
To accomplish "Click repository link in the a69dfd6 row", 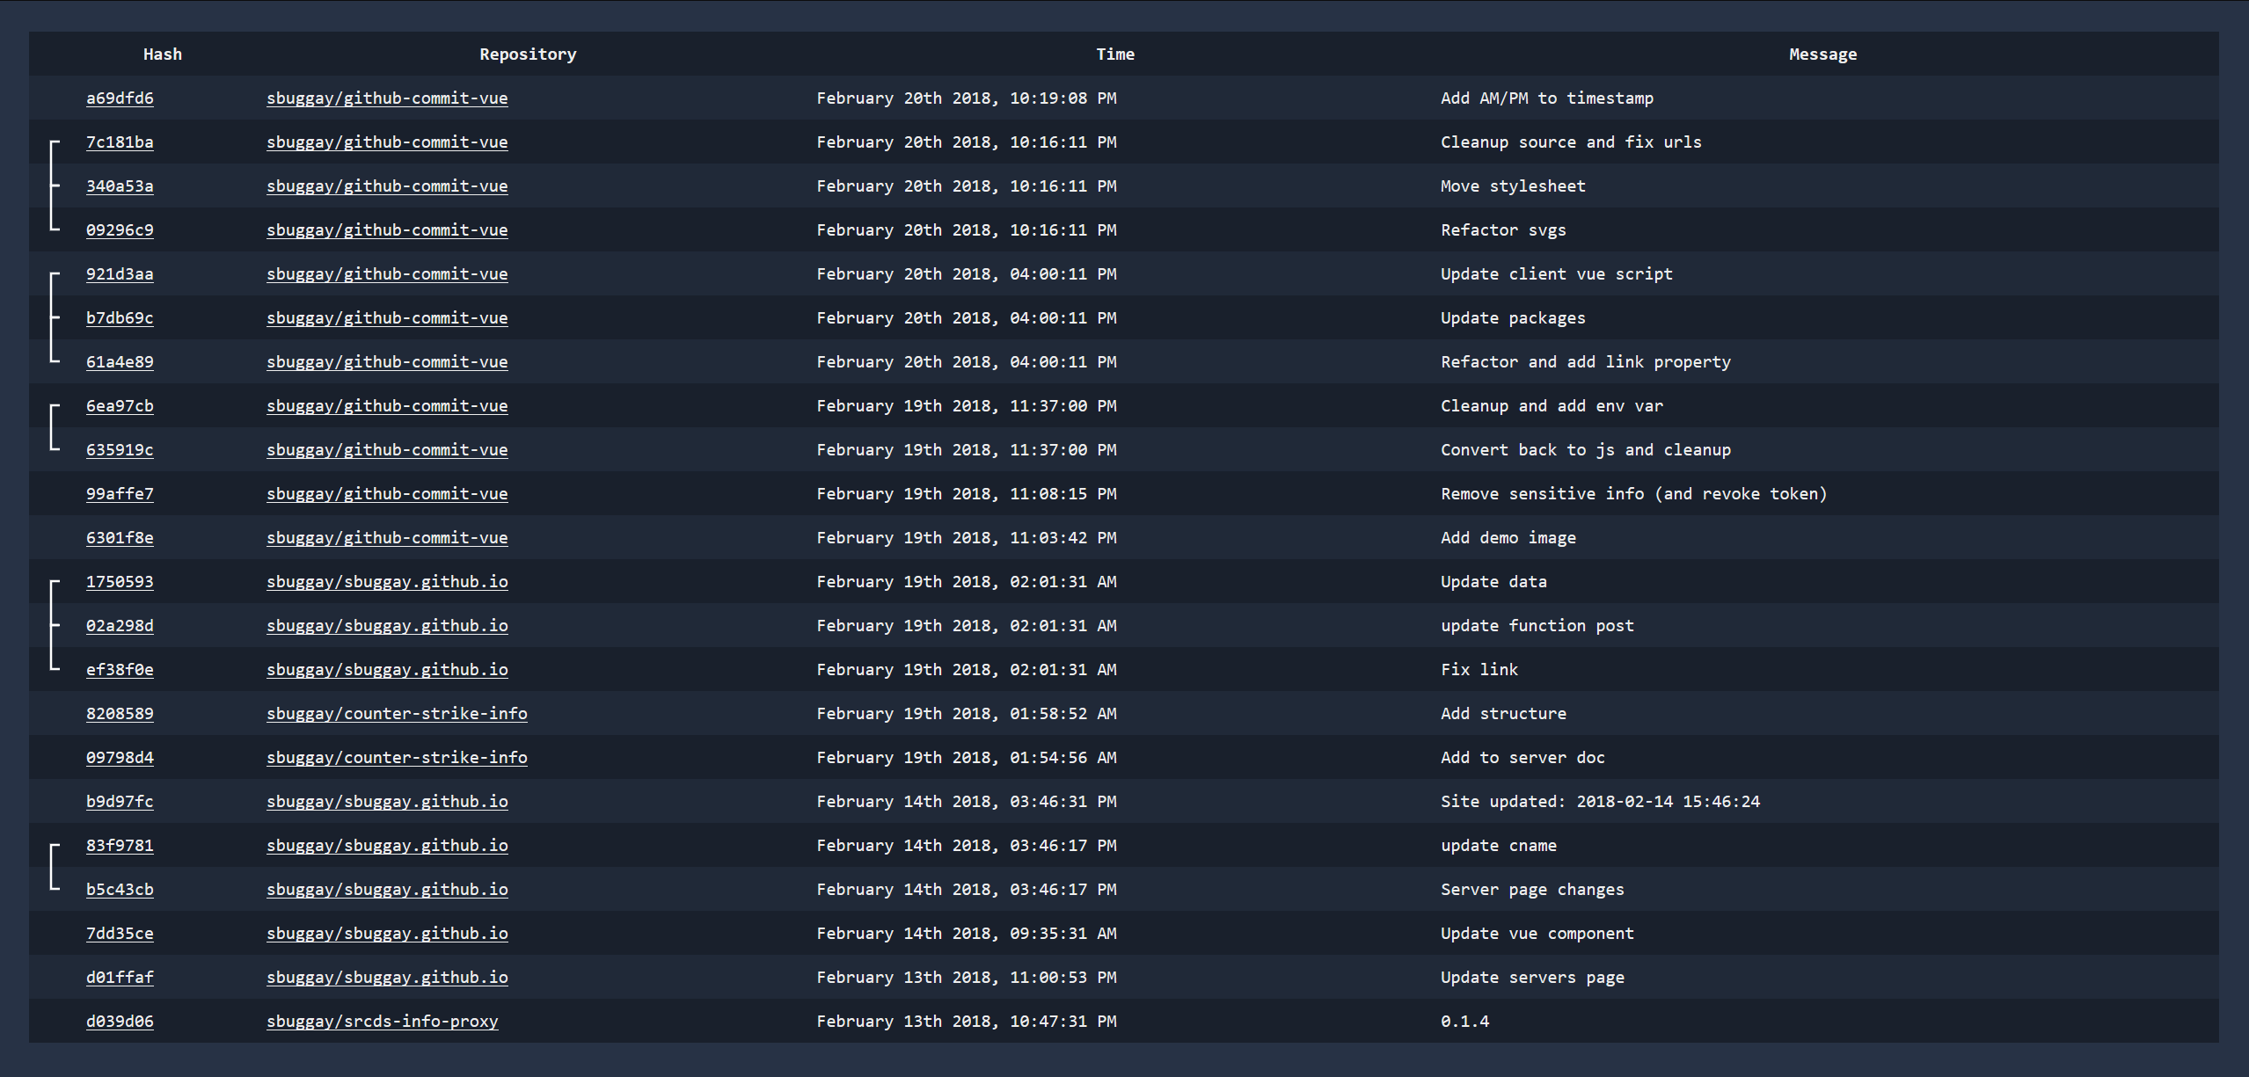I will coord(387,98).
